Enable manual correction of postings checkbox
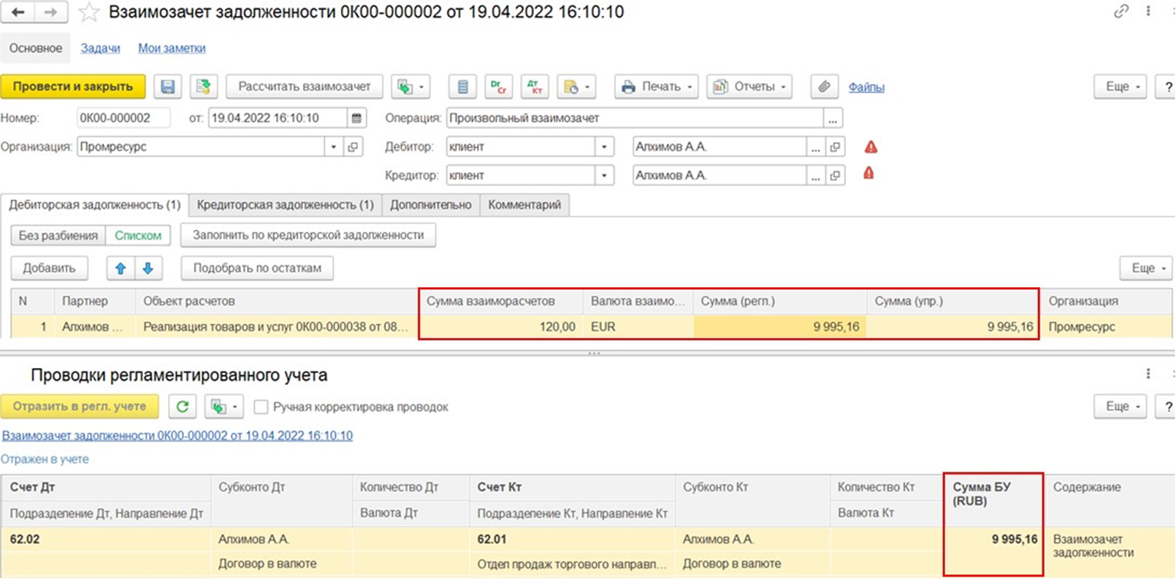Viewport: 1176px width, 579px height. (x=261, y=407)
